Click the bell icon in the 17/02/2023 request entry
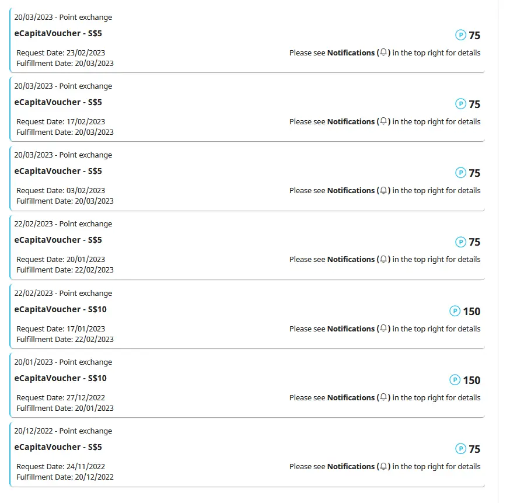Viewport: 510px width, 503px height. click(383, 121)
